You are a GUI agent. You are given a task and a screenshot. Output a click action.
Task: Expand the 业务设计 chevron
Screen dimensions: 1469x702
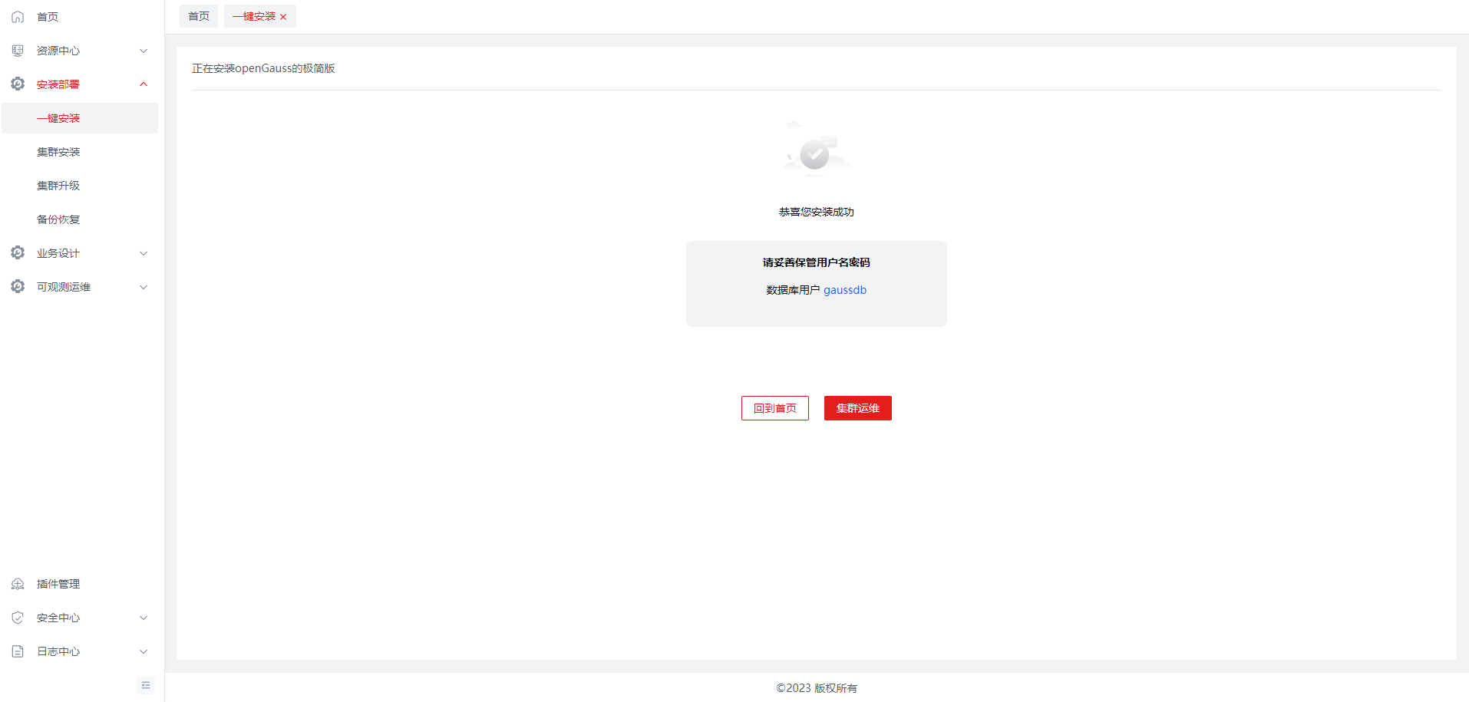tap(144, 253)
